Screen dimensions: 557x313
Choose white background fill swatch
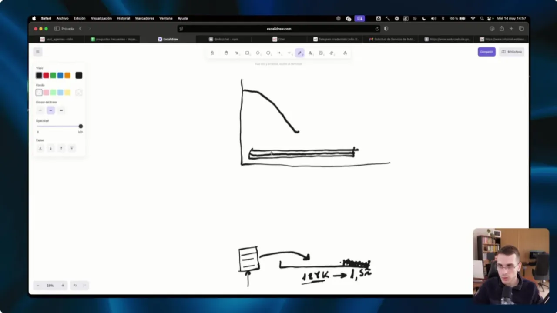point(39,93)
